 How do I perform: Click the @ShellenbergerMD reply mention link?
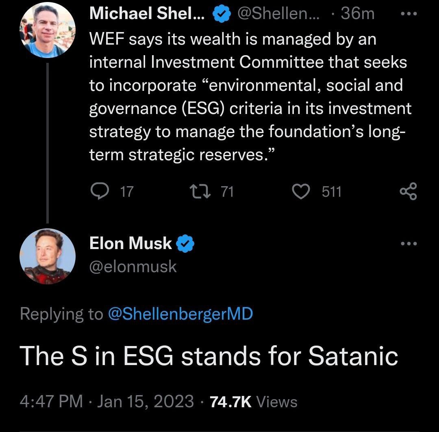point(180,314)
